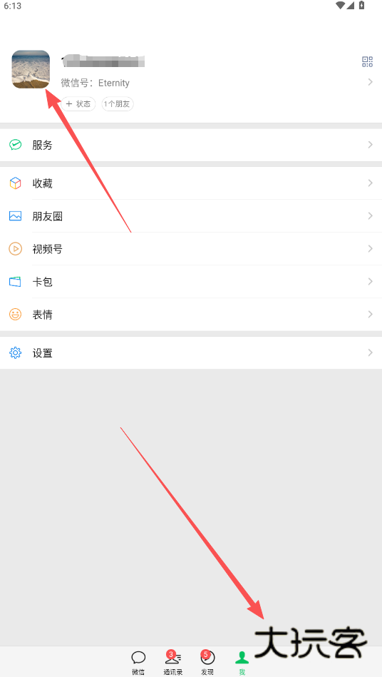Image resolution: width=382 pixels, height=677 pixels.
Task: Select the 我 me tab
Action: (x=242, y=662)
